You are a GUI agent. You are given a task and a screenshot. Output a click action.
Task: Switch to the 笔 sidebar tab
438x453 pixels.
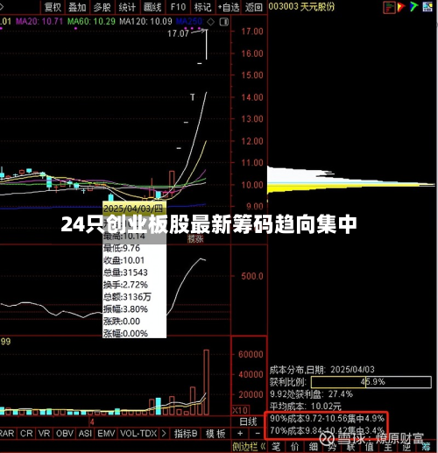click(x=276, y=446)
